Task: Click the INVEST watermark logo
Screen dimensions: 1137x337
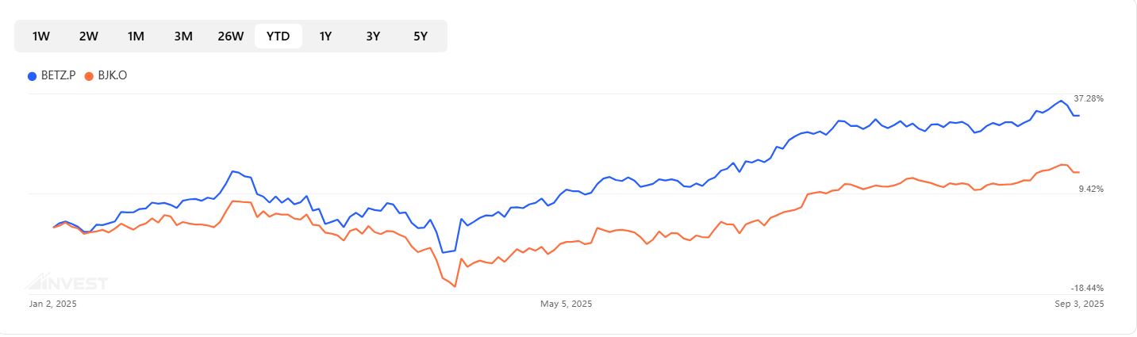Action: (66, 283)
